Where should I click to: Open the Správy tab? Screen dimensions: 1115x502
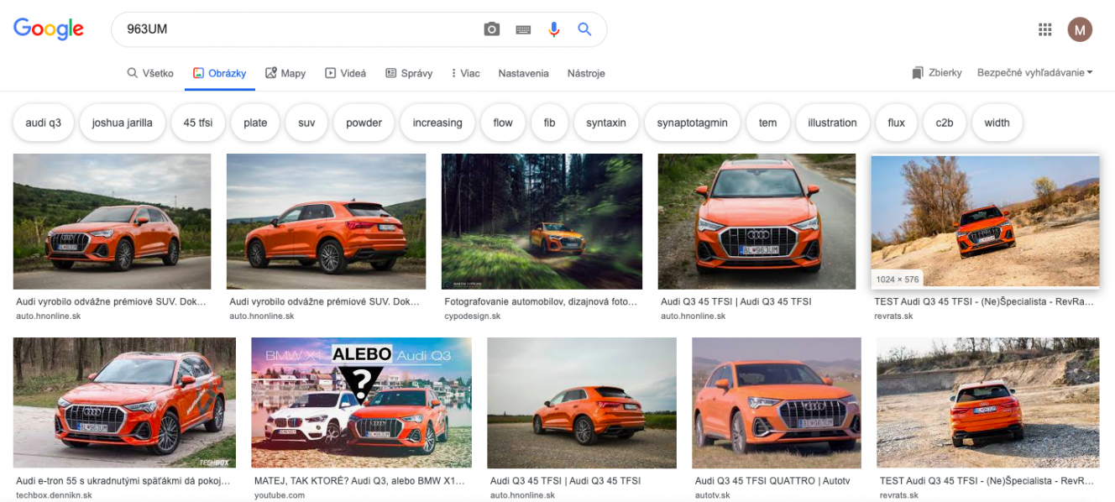click(x=409, y=73)
